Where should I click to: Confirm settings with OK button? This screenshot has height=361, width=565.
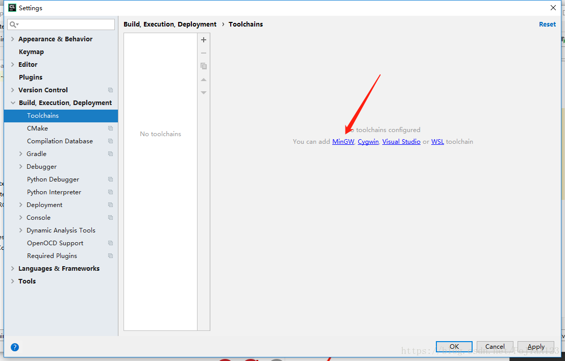[454, 347]
